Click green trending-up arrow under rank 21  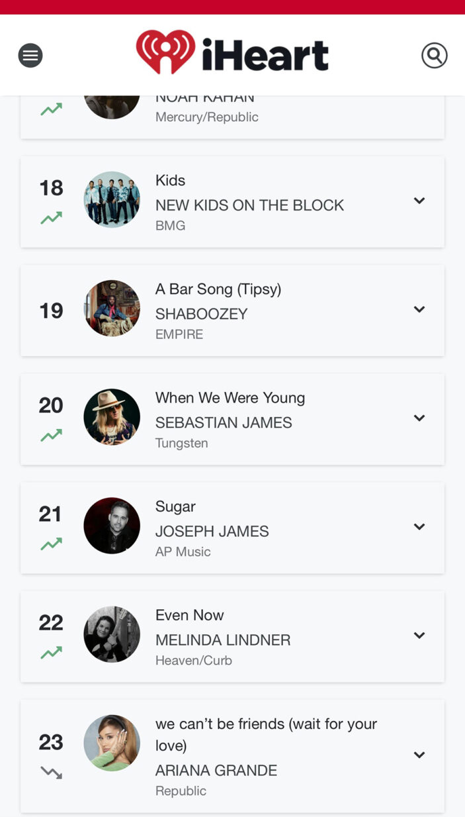coord(51,544)
